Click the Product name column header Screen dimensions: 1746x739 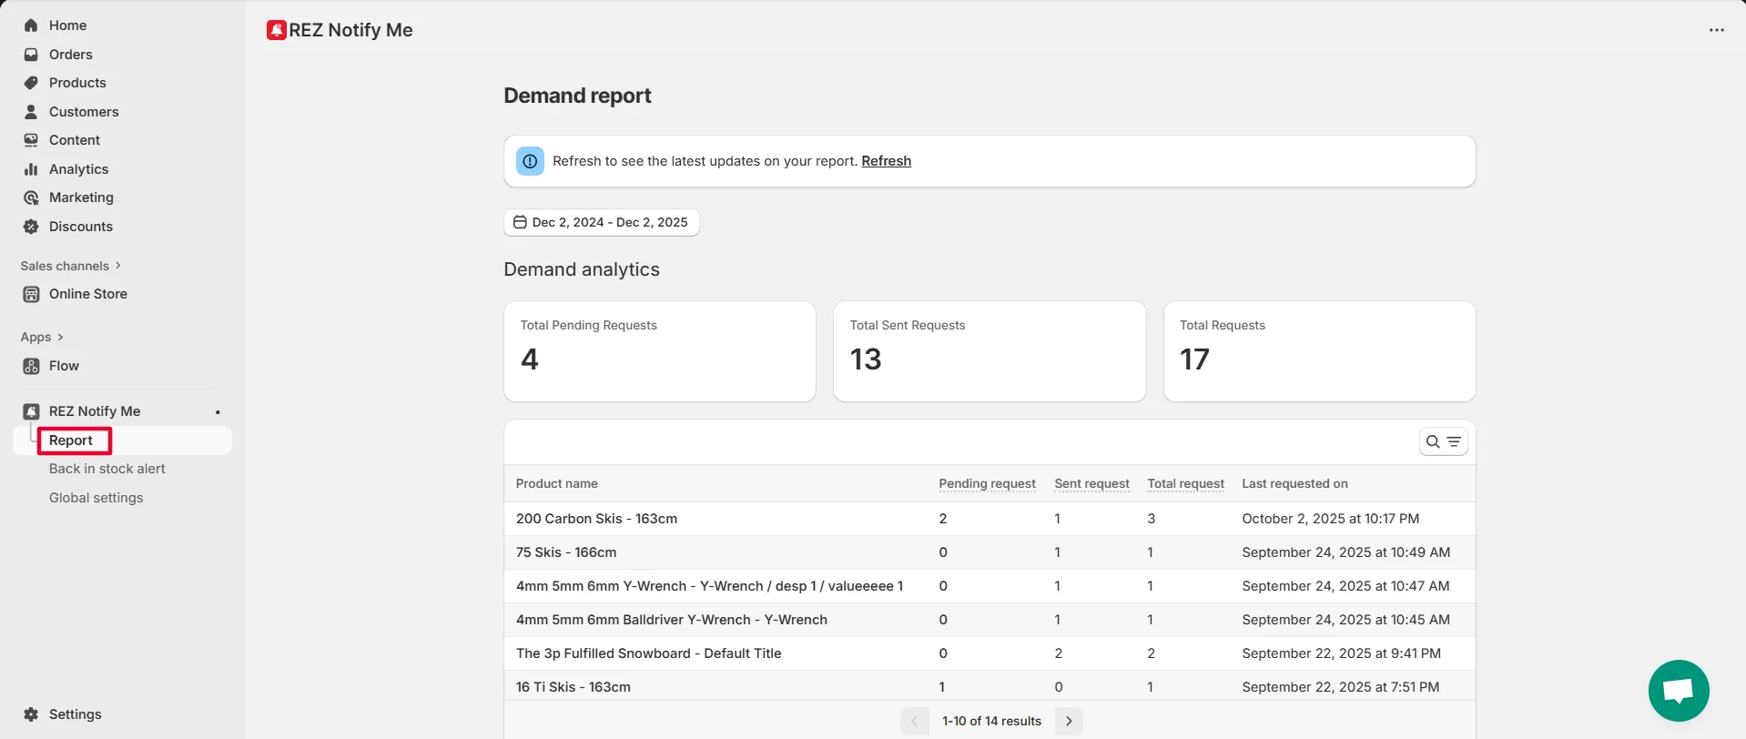[x=556, y=483]
